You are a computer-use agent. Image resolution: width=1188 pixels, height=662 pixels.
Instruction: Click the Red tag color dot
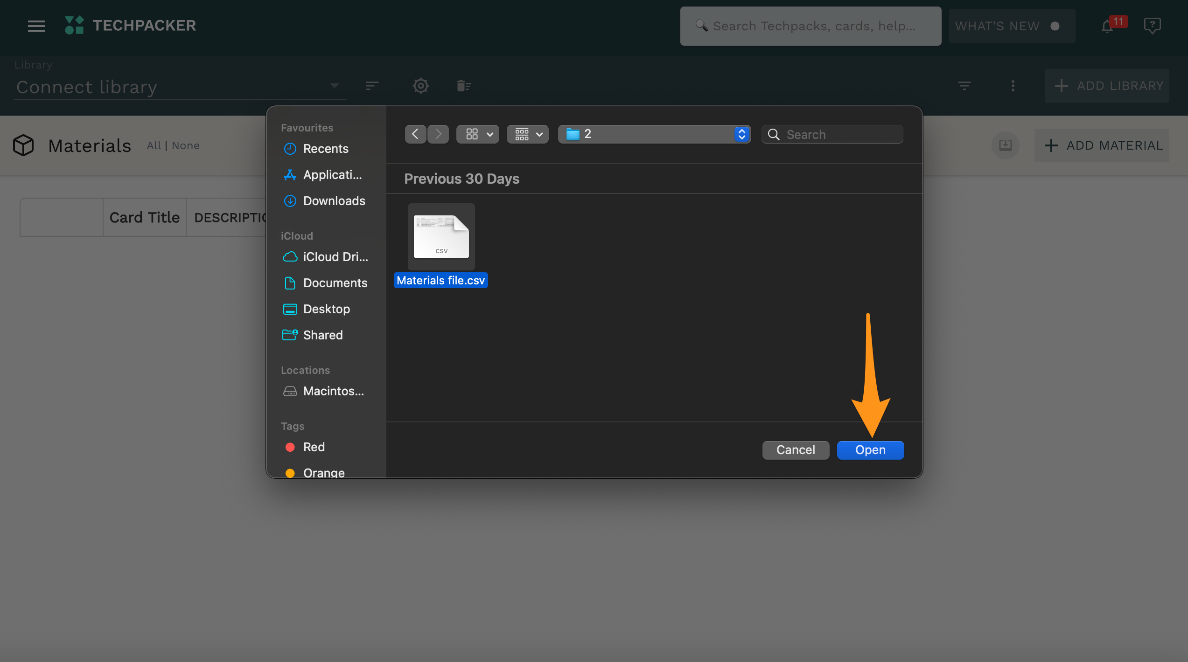tap(290, 447)
